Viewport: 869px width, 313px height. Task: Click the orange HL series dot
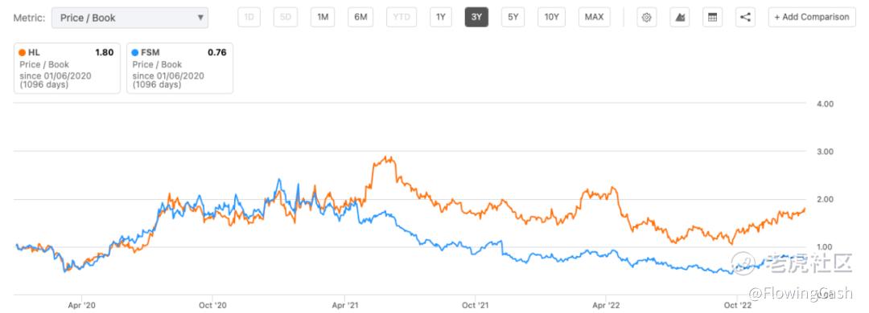point(23,52)
